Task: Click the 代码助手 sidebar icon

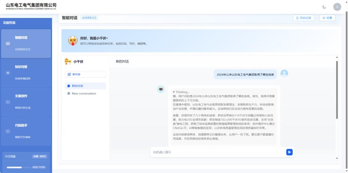Action: tap(8, 131)
